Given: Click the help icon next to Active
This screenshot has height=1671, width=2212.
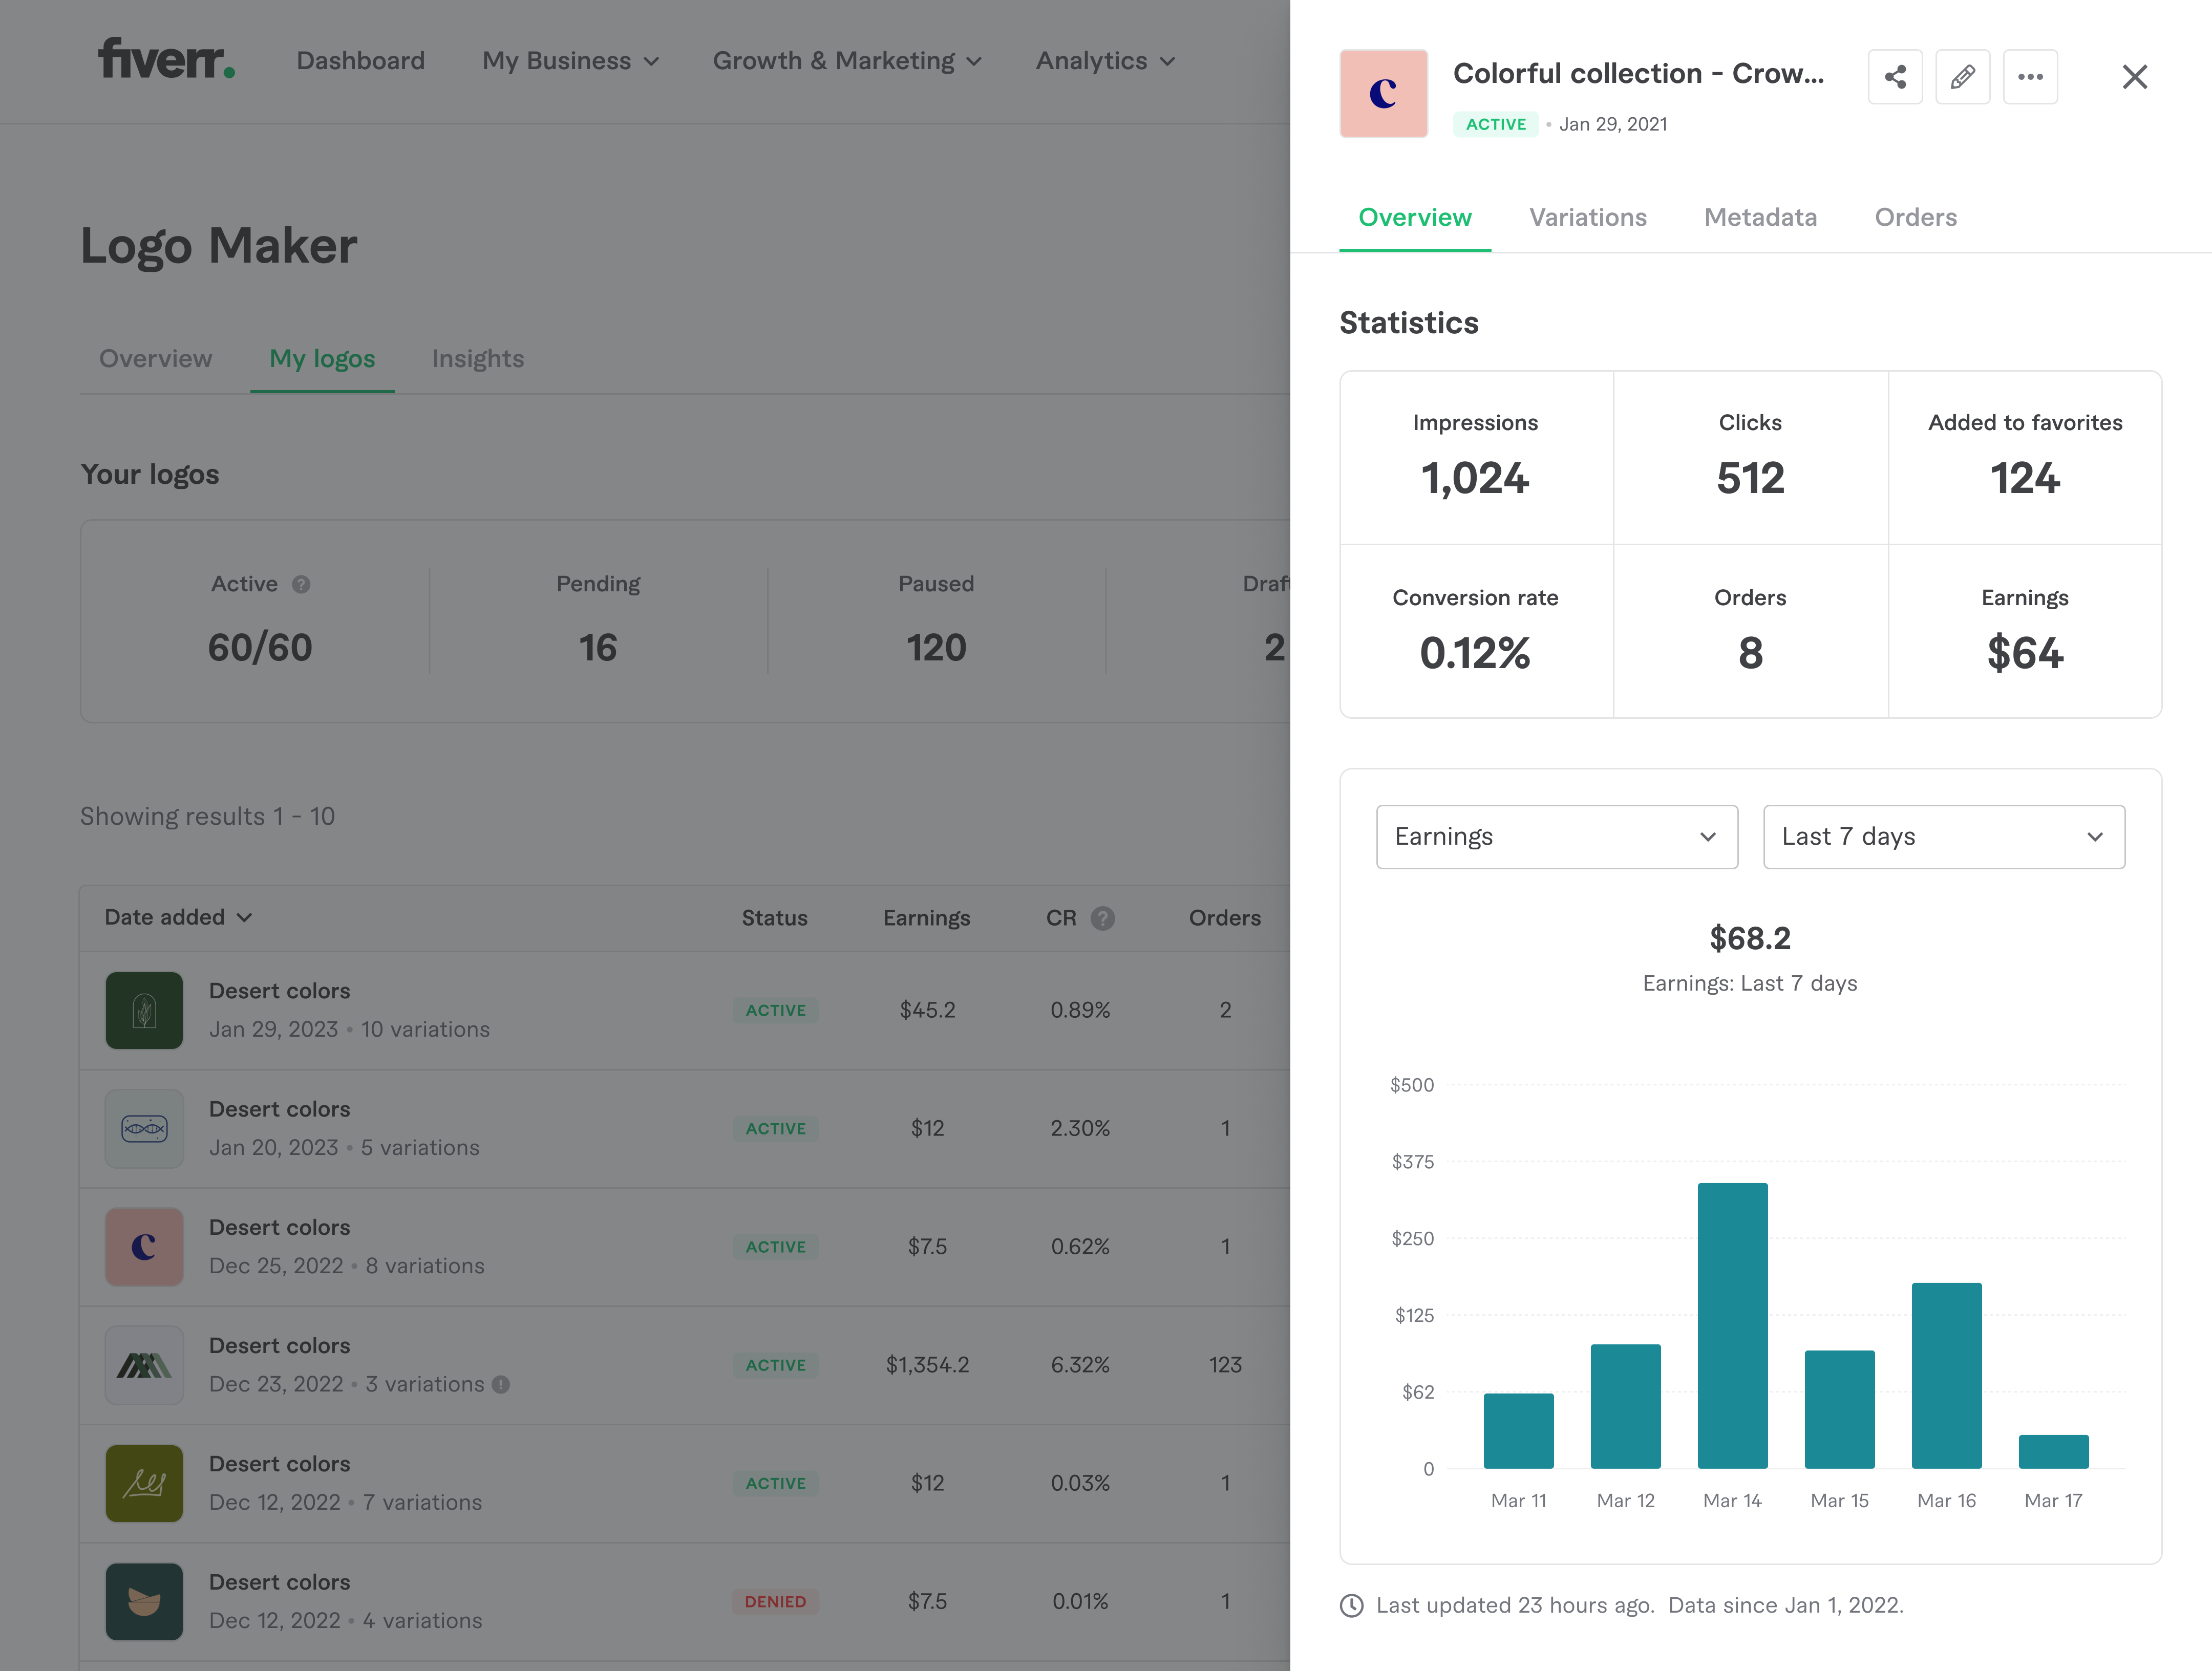Looking at the screenshot, I should tap(301, 584).
